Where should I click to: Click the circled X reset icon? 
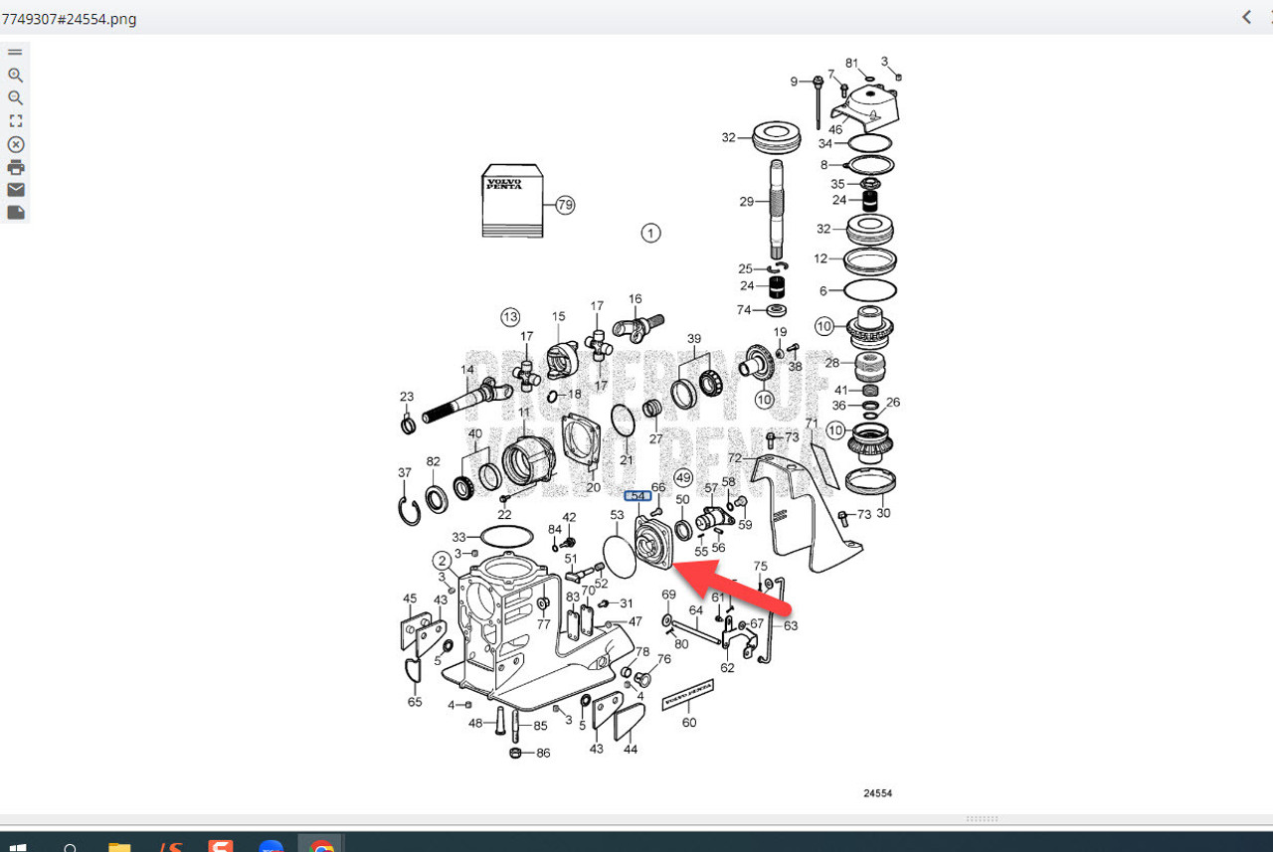tap(15, 144)
